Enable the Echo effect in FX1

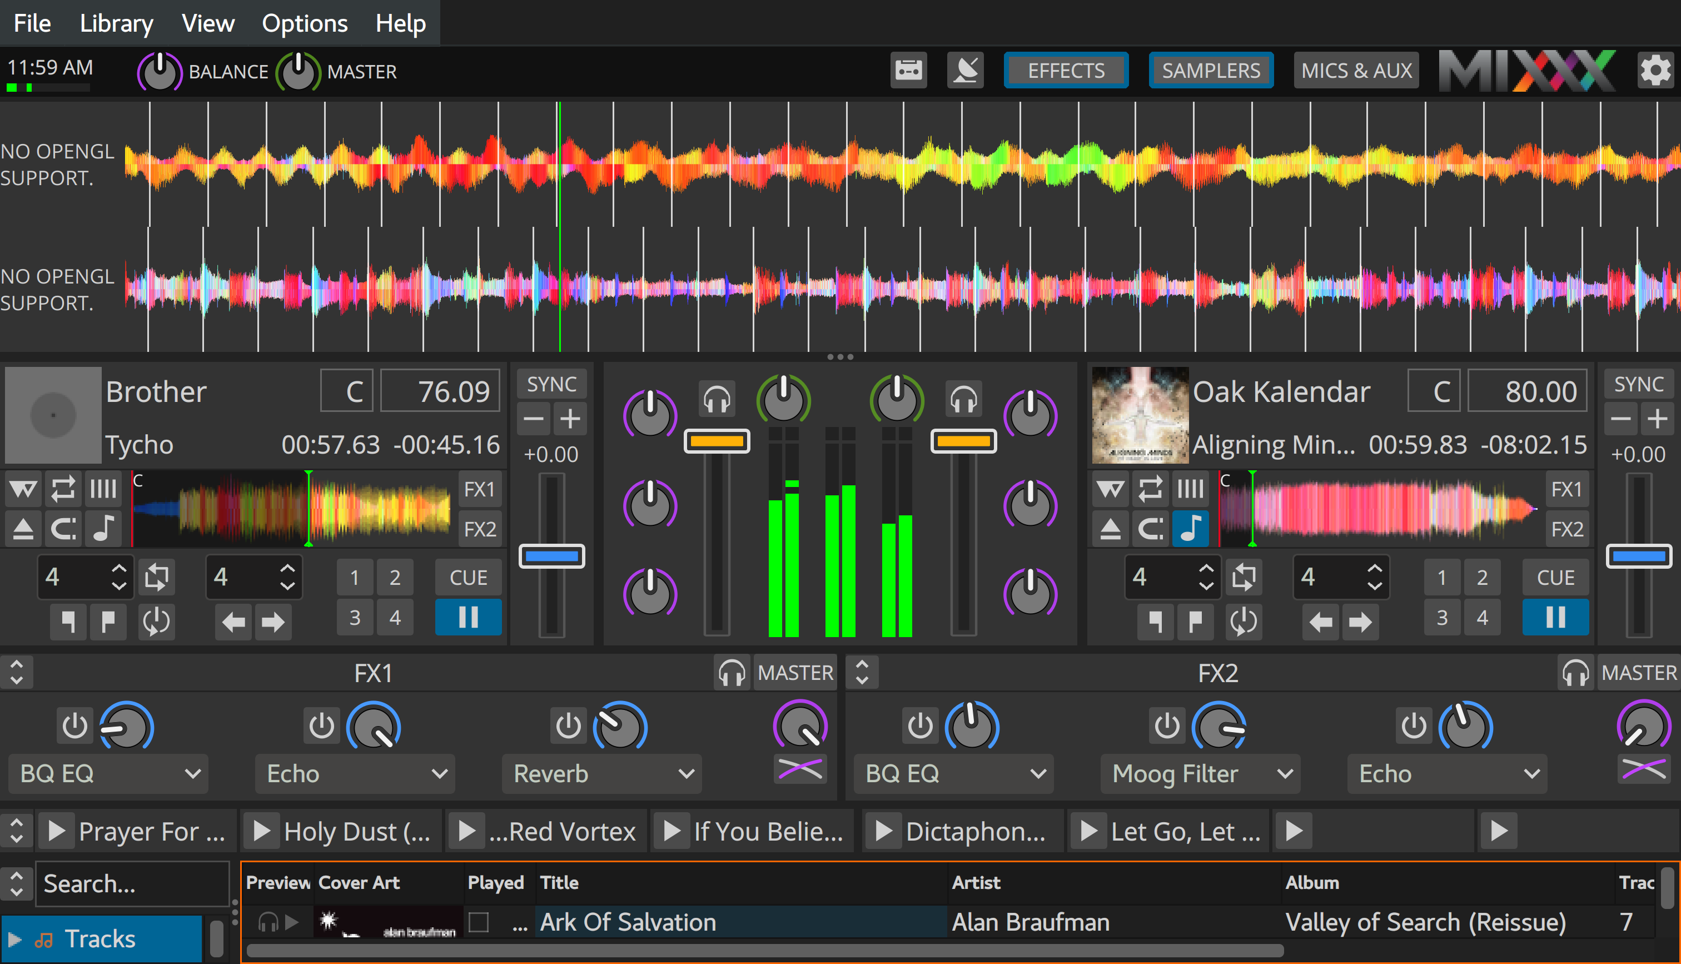322,726
